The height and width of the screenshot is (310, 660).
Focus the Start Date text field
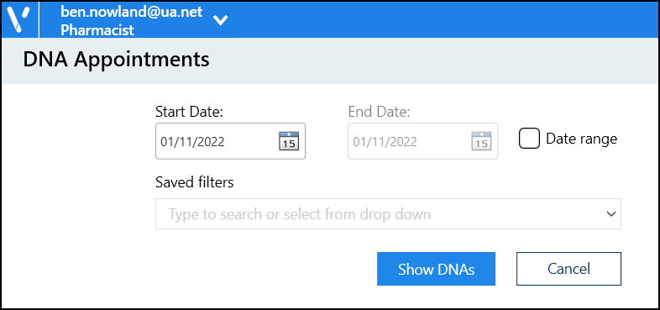point(230,141)
